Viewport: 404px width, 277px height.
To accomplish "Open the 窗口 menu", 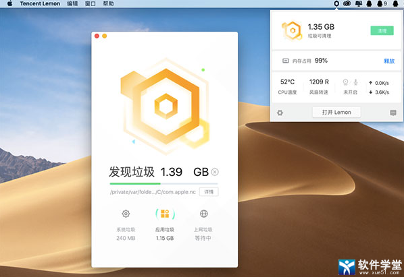I will 90,3.
